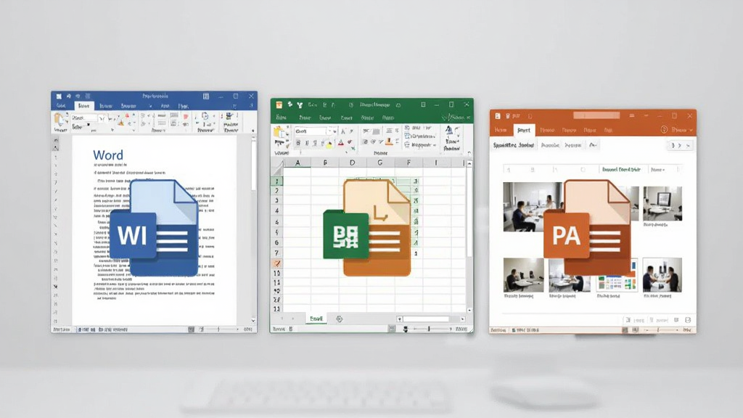Click the red font icon in Word ribbon
The height and width of the screenshot is (418, 743).
pos(127,115)
